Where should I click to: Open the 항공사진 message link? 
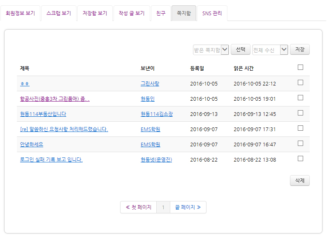click(55, 99)
